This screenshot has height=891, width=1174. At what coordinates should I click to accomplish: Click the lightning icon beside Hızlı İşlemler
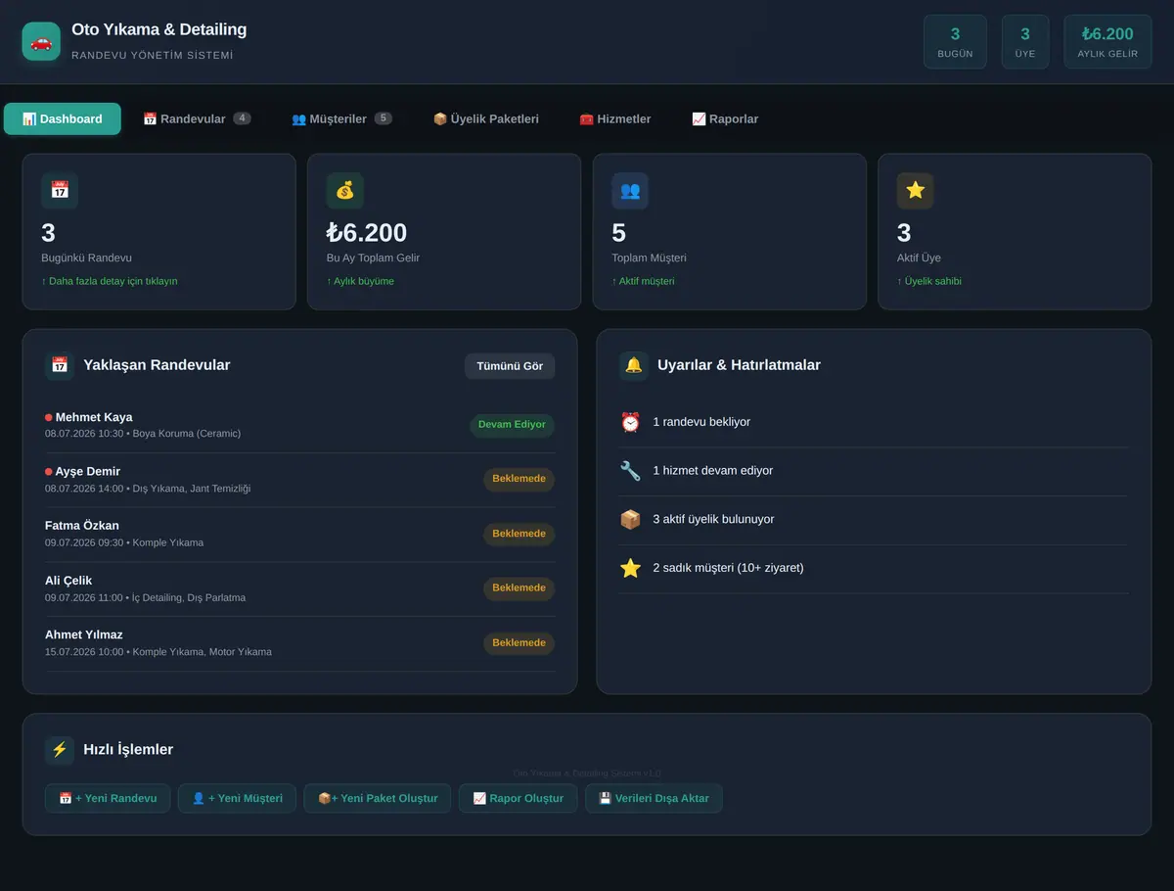[60, 750]
